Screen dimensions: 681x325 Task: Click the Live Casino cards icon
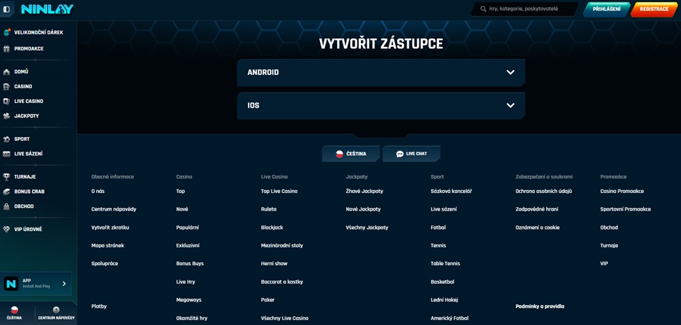click(6, 102)
